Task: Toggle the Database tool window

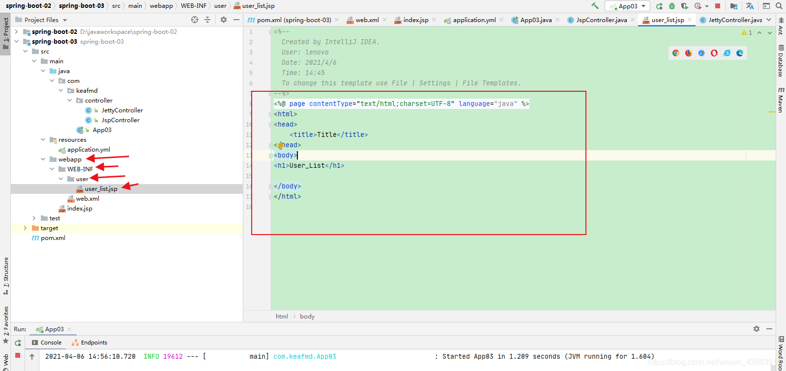Action: [x=781, y=61]
